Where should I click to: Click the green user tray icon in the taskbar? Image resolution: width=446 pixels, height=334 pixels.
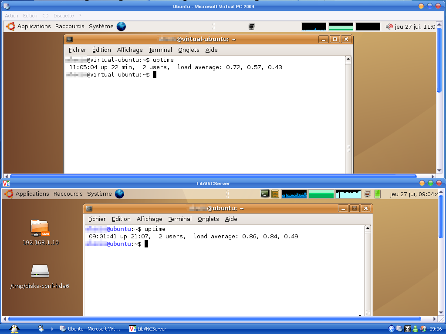[x=415, y=329]
